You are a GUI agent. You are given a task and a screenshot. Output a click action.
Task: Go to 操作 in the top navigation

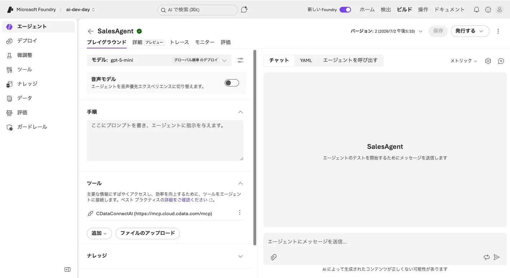coord(423,10)
